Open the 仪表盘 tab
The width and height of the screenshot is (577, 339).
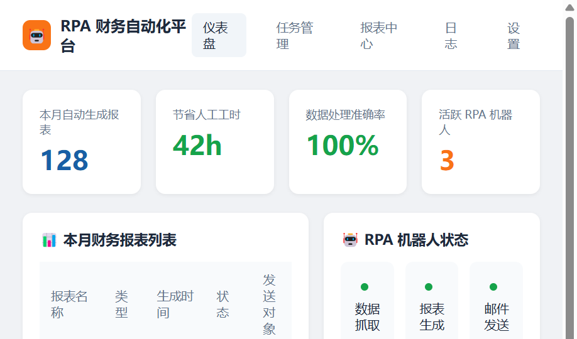(x=219, y=35)
